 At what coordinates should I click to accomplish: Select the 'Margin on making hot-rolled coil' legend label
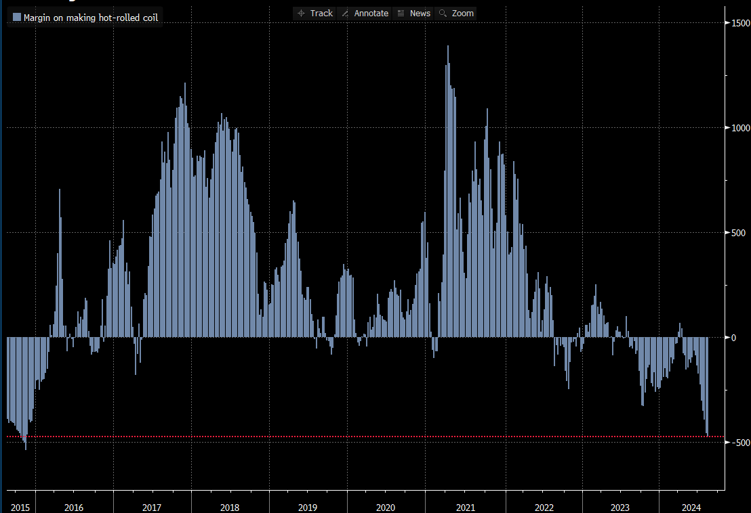click(91, 18)
